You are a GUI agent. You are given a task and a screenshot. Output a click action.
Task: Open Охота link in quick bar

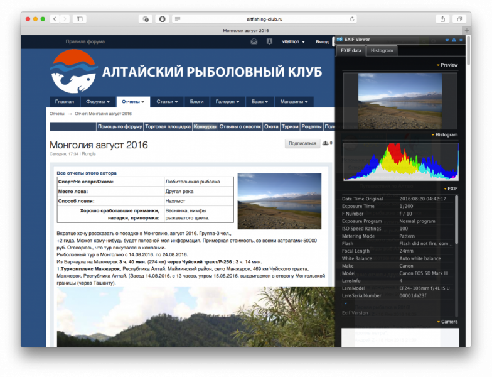coord(271,127)
